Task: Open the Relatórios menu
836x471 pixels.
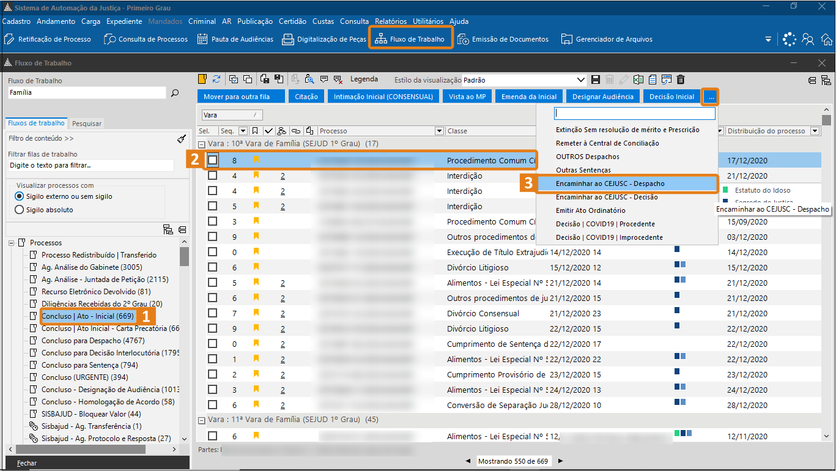Action: click(390, 21)
